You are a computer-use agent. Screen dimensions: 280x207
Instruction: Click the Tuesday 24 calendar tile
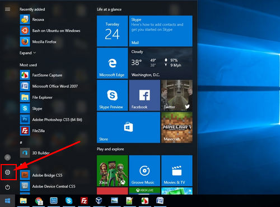coord(113,31)
